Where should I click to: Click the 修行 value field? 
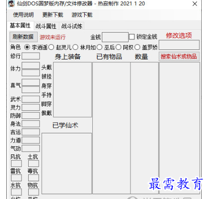[31, 56]
